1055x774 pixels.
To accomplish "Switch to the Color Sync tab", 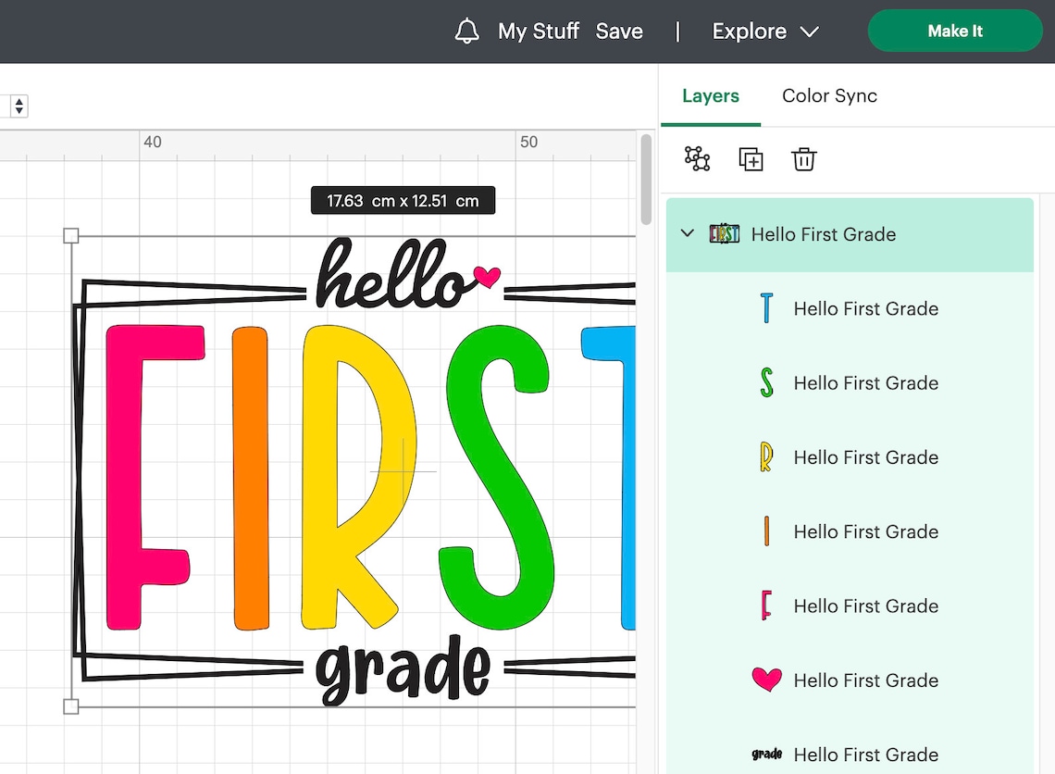I will coord(829,95).
